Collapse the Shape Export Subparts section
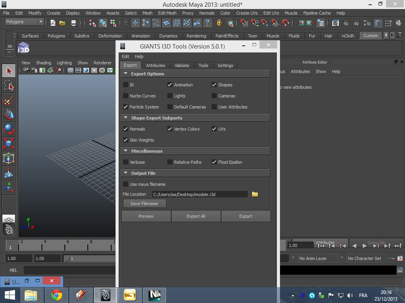405x303 pixels. coord(126,118)
